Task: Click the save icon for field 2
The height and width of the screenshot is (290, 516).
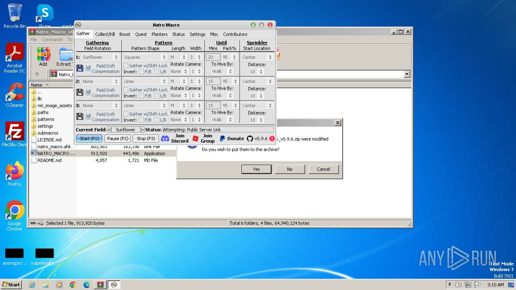Action: (79, 92)
